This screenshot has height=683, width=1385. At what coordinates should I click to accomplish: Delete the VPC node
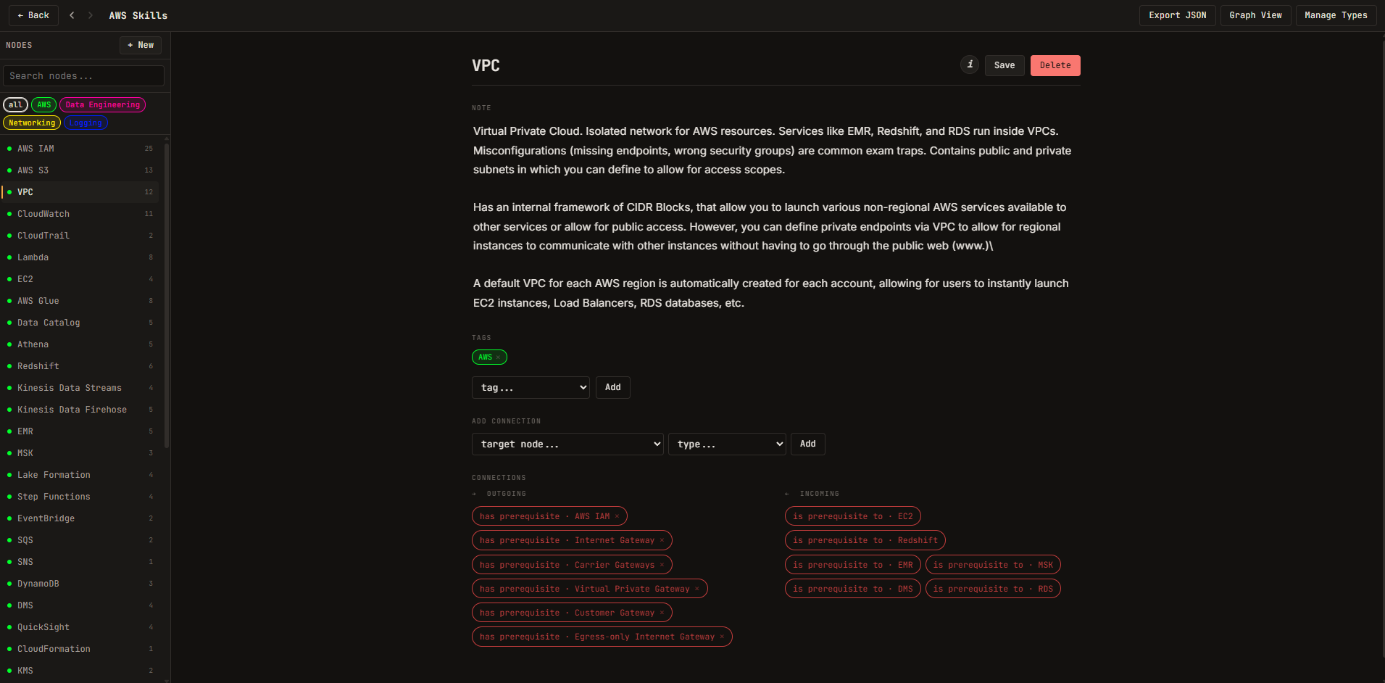1055,65
